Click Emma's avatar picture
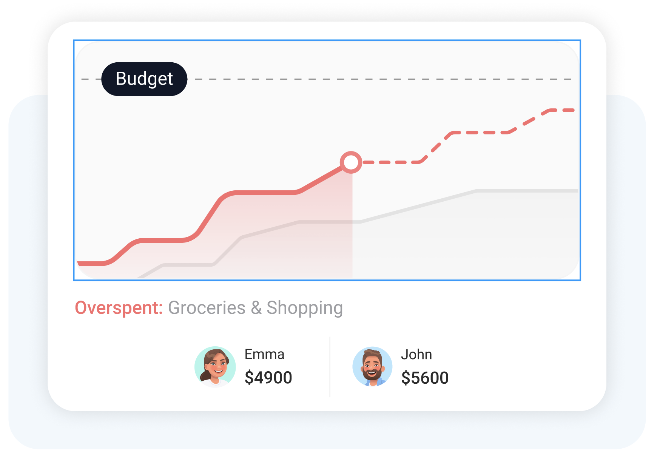Image resolution: width=657 pixels, height=460 pixels. point(215,367)
